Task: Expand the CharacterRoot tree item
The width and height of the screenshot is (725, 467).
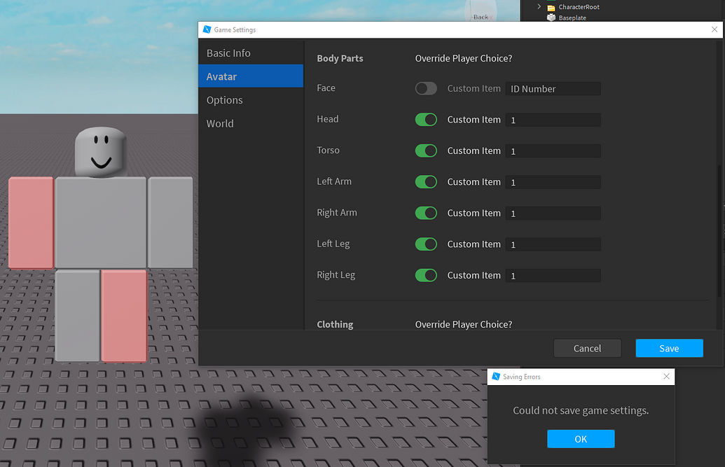Action: click(x=538, y=7)
